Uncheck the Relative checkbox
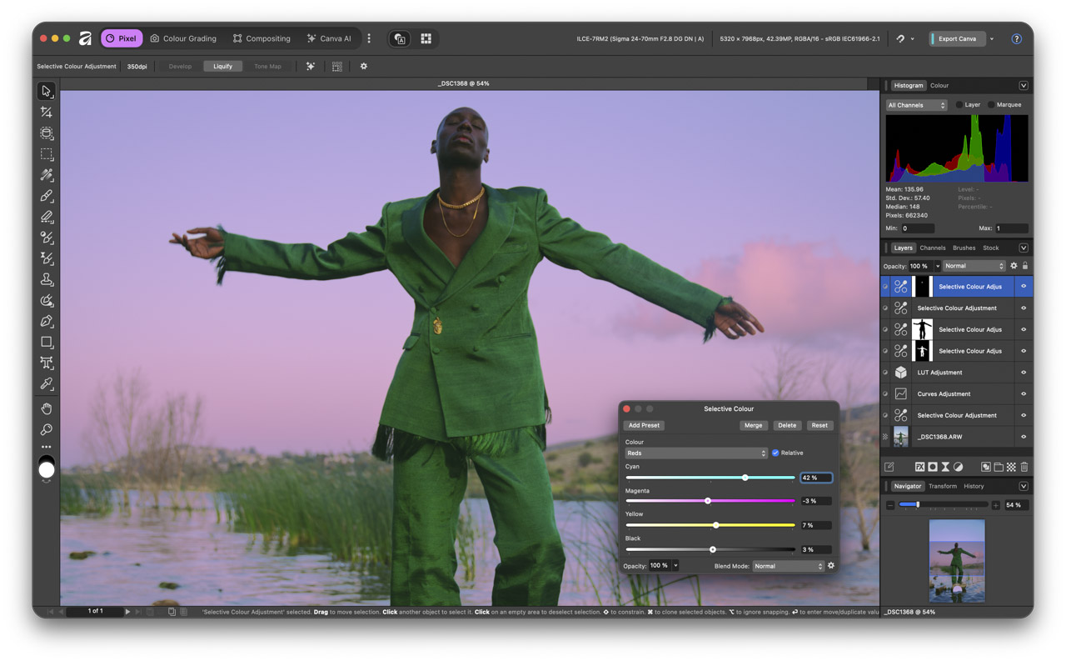 coord(775,453)
